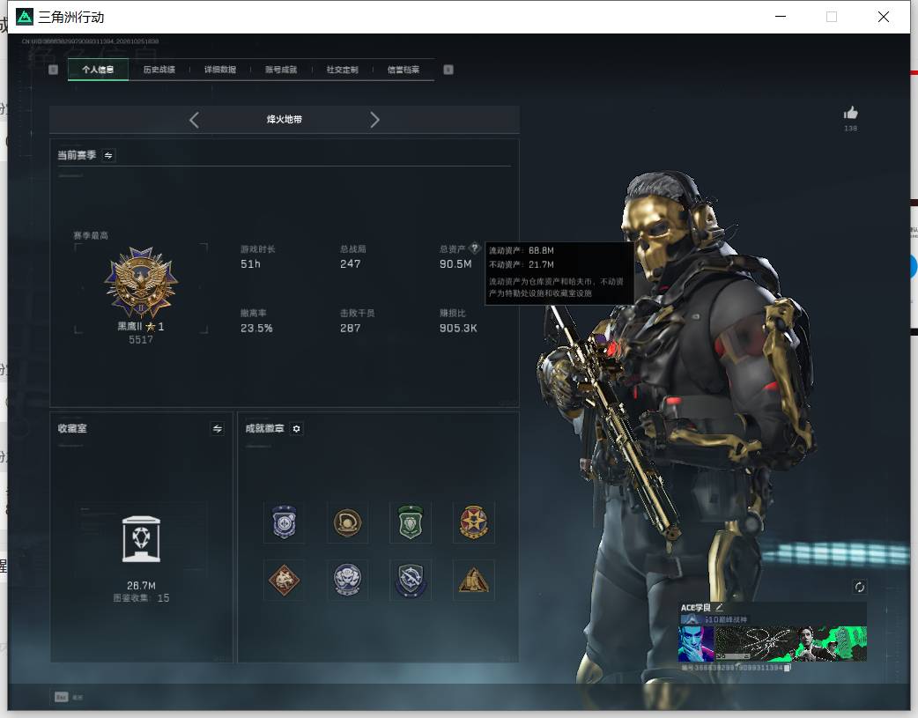The height and width of the screenshot is (718, 918).
Task: Click the 总资产 question mark info icon
Action: tap(475, 248)
